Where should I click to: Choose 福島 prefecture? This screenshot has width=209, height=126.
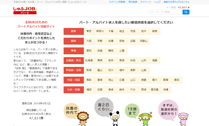click(155, 60)
